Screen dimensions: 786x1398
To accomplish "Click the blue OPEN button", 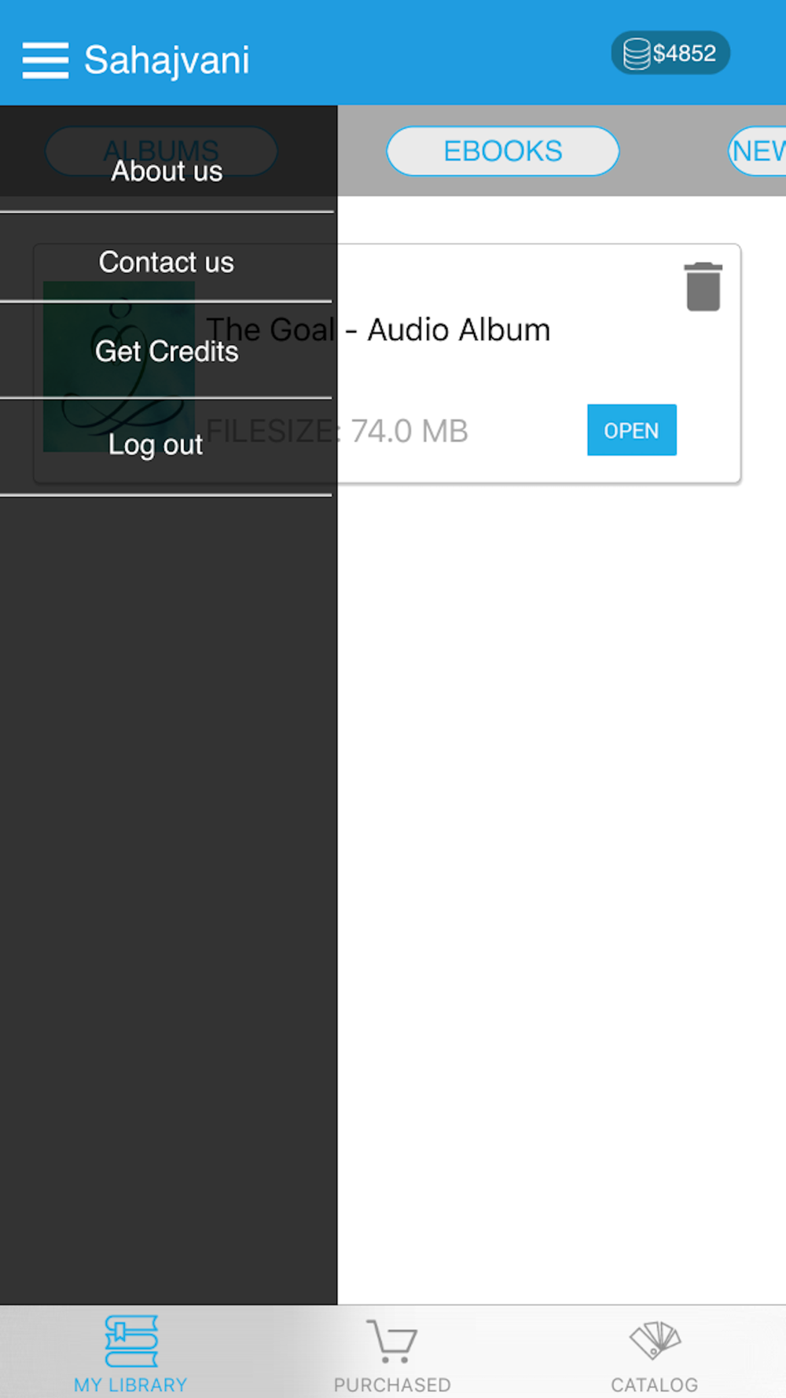I will tap(632, 430).
